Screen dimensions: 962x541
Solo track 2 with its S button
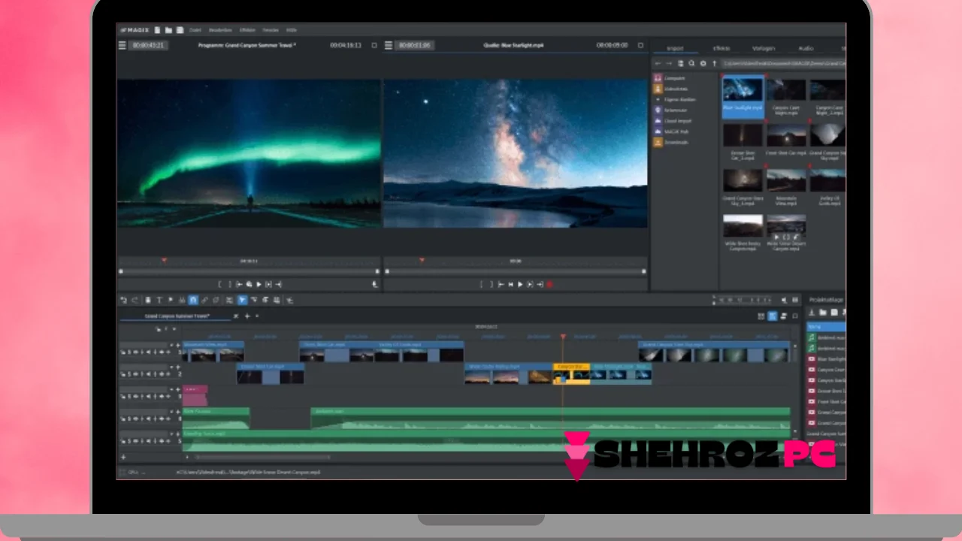tap(130, 374)
